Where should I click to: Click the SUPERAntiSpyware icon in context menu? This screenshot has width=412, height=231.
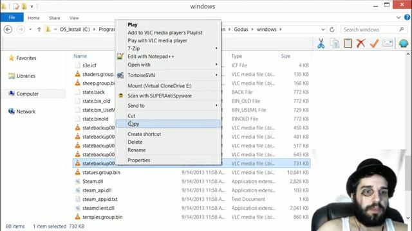[x=120, y=96]
